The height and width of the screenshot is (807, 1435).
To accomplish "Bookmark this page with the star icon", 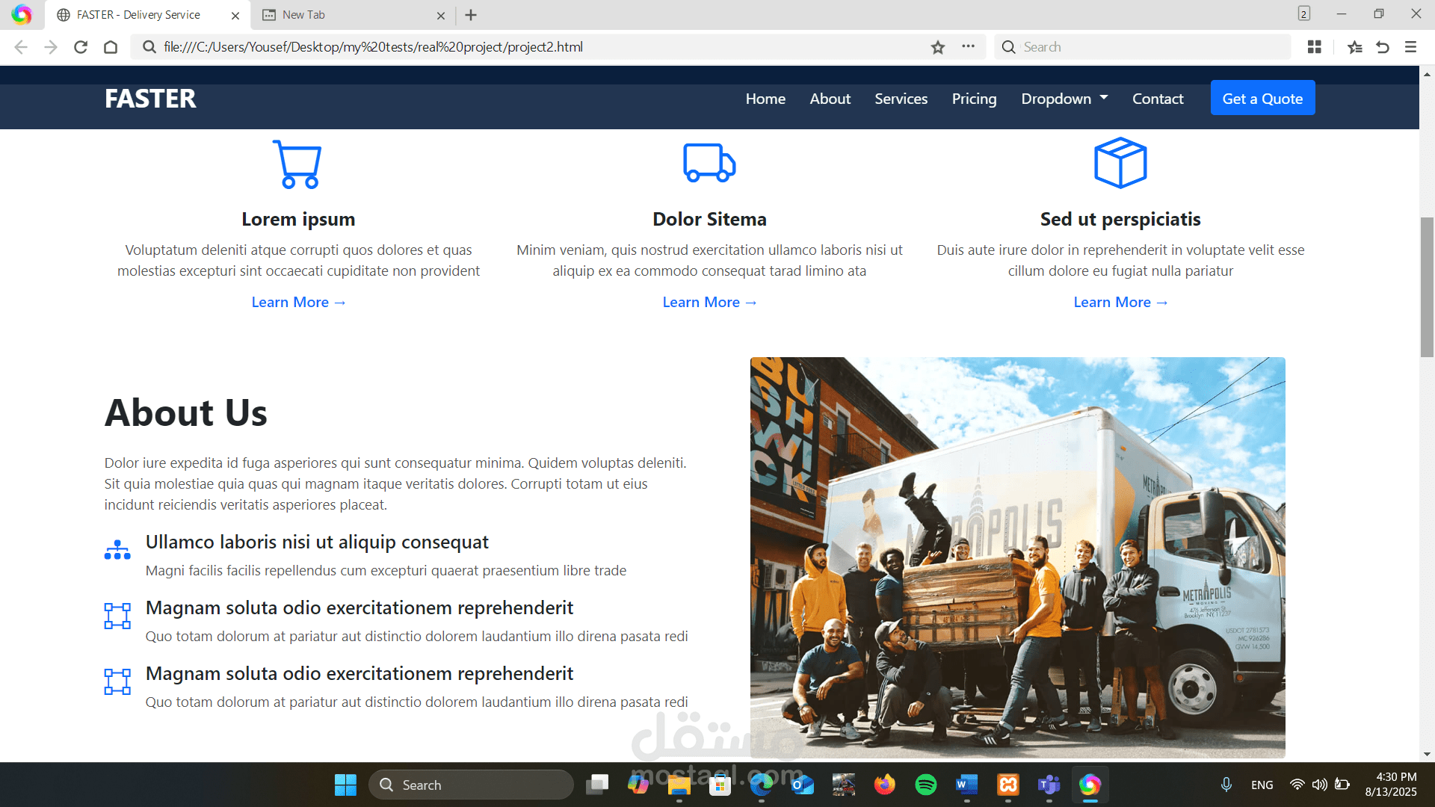I will [x=938, y=47].
